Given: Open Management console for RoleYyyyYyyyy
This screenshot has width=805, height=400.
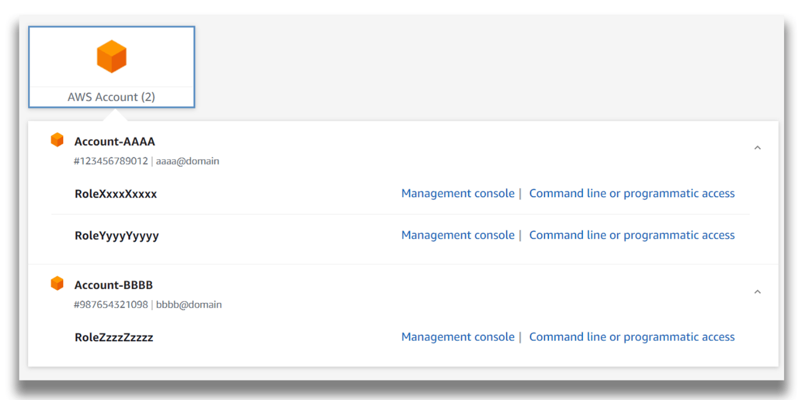Looking at the screenshot, I should pos(458,235).
